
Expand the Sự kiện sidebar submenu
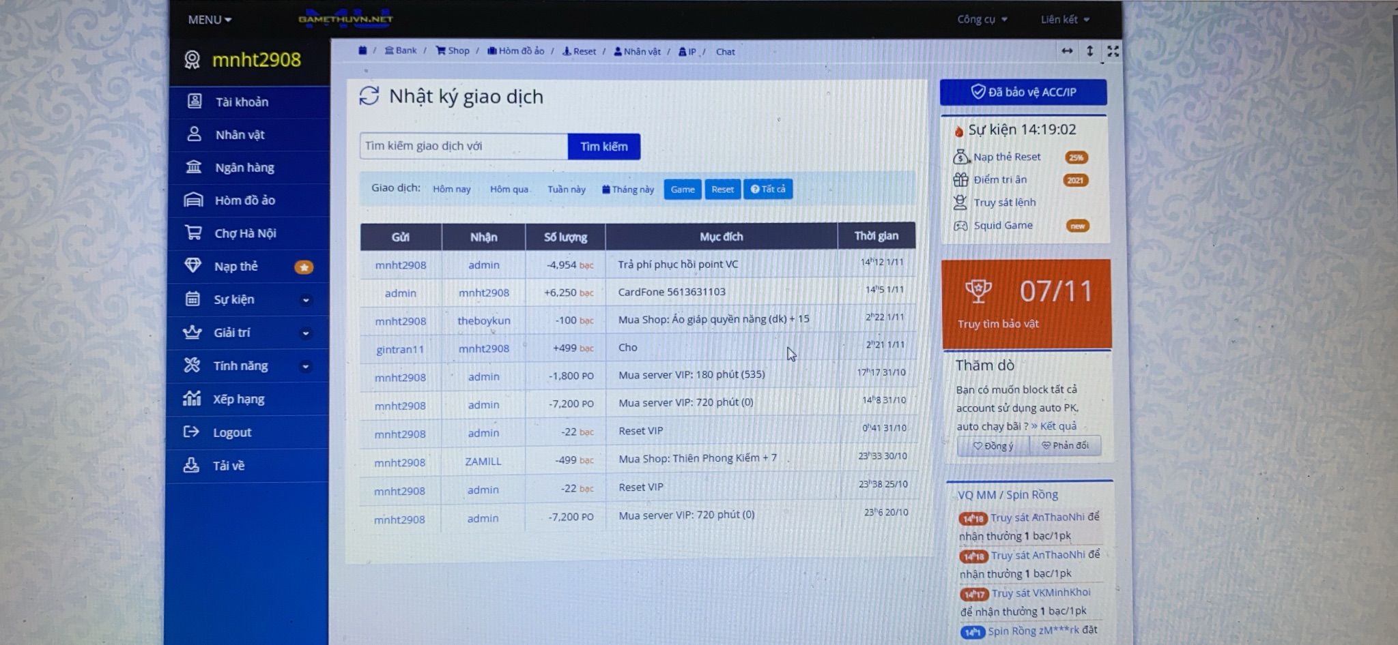click(x=306, y=300)
